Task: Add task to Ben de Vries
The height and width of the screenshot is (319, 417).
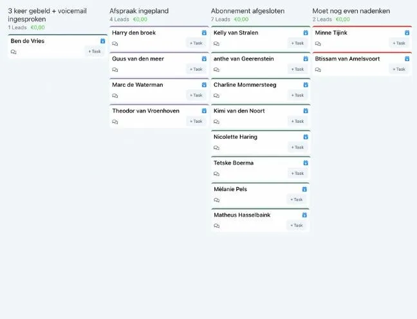Action: [95, 51]
